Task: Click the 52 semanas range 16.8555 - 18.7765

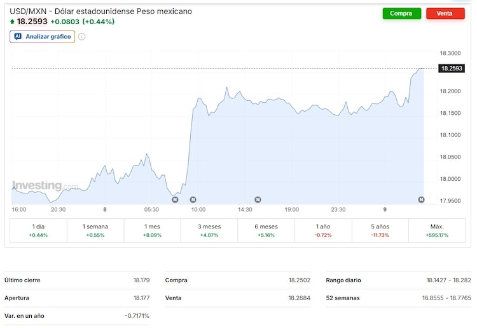Action: click(446, 298)
